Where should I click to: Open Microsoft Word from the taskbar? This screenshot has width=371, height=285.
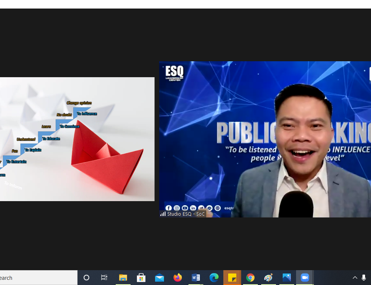[196, 278]
